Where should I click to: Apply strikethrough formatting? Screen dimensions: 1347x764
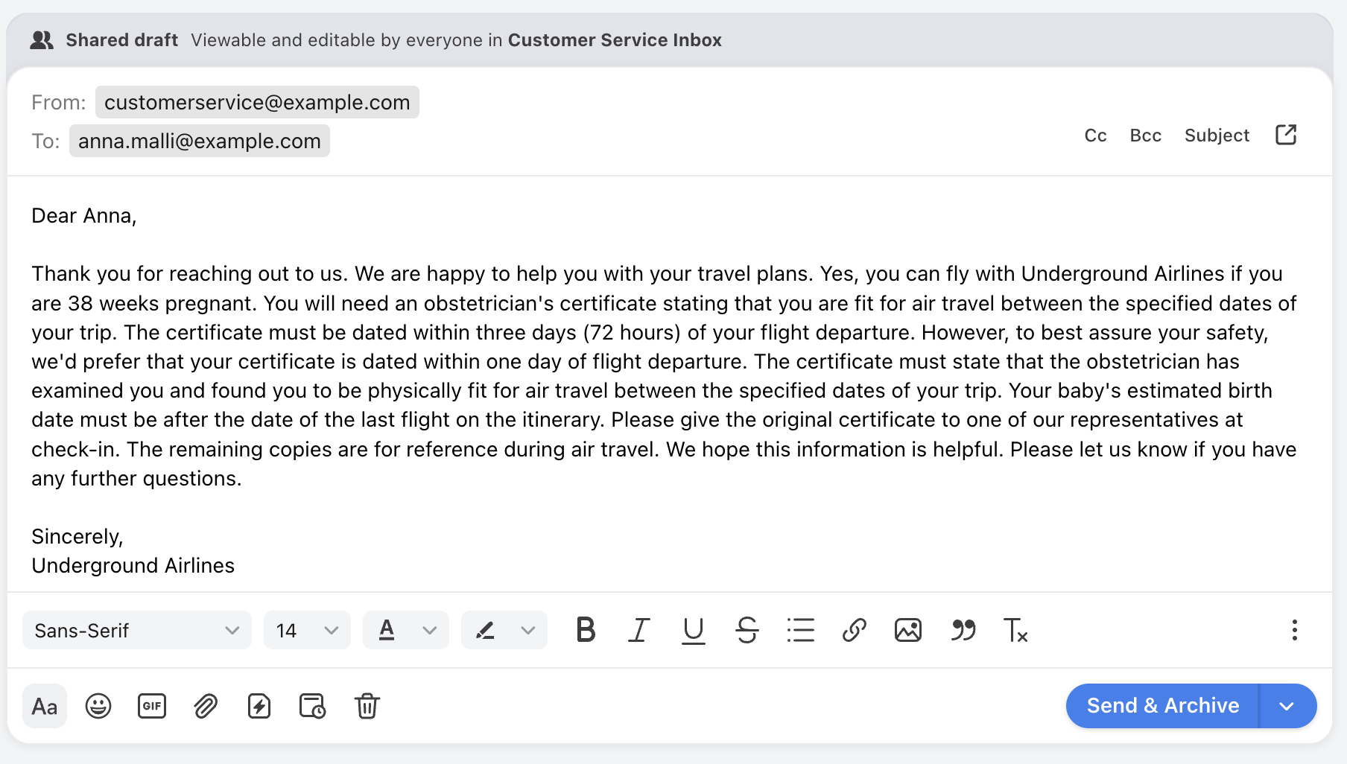coord(747,630)
